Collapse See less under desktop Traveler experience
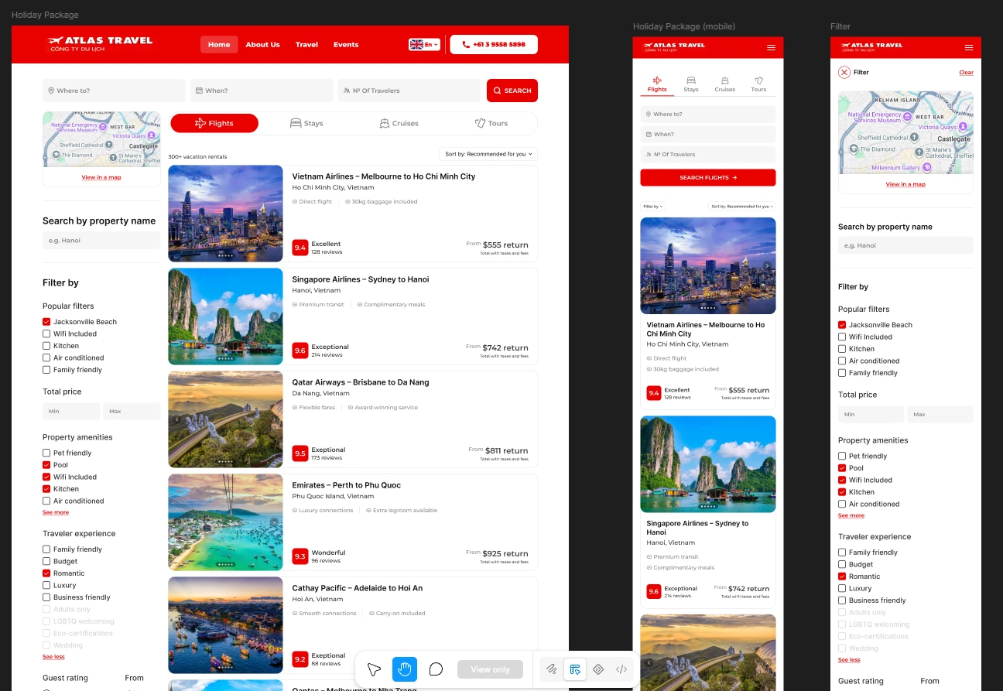 [x=54, y=657]
